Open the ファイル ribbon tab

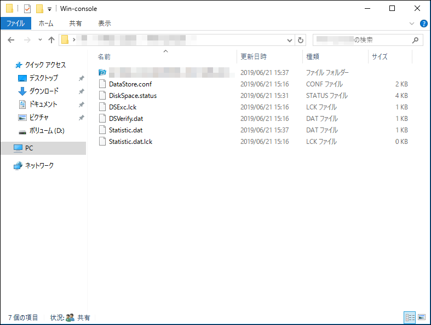pyautogui.click(x=16, y=24)
